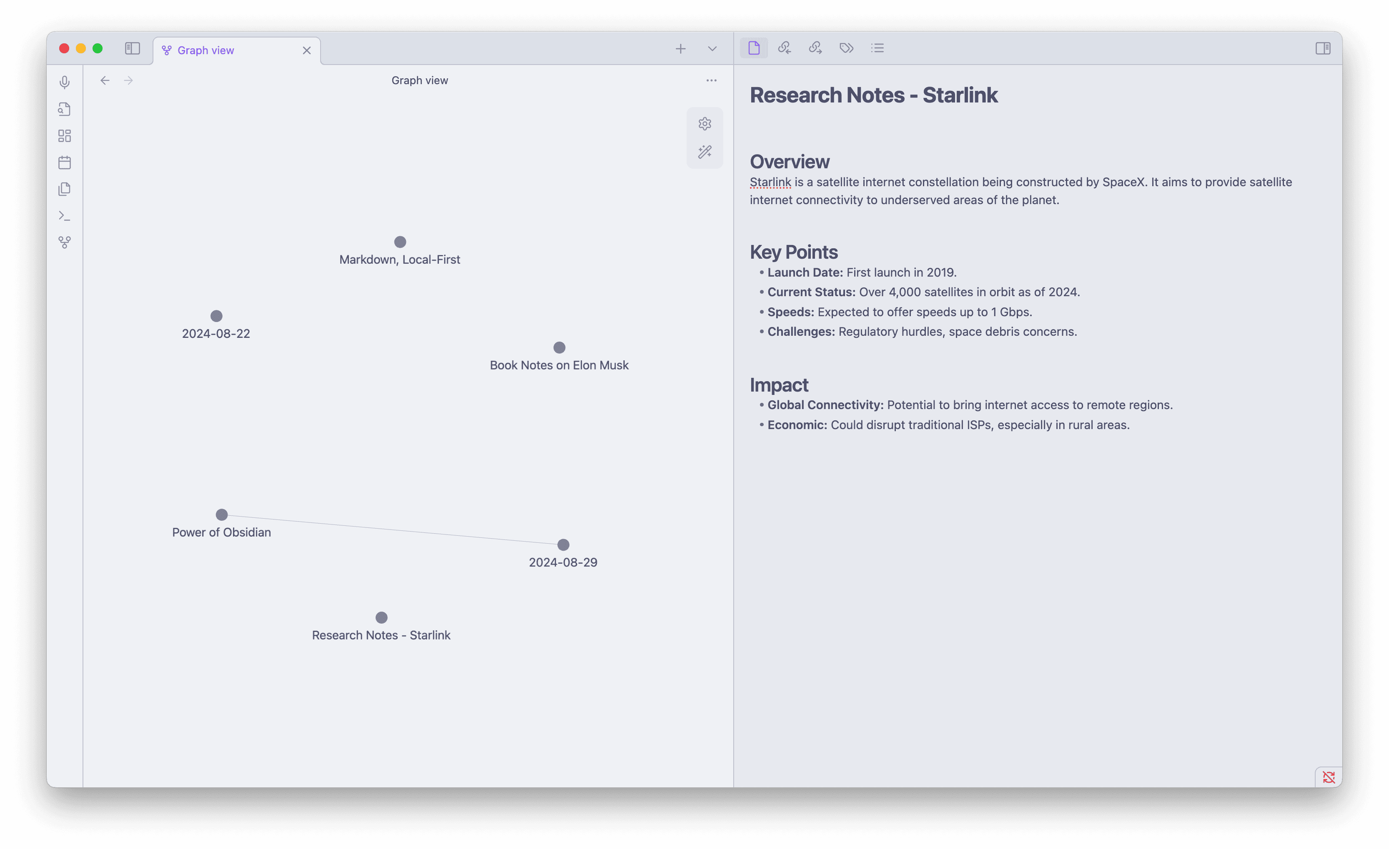Viewport: 1389px width, 849px height.
Task: Expand the tab list dropdown chevron
Action: 712,49
